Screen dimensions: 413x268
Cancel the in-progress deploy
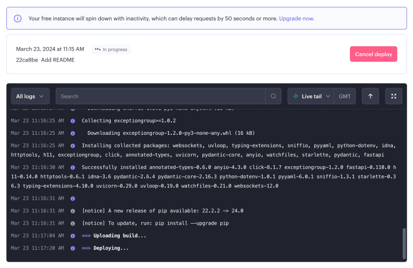[x=373, y=54]
